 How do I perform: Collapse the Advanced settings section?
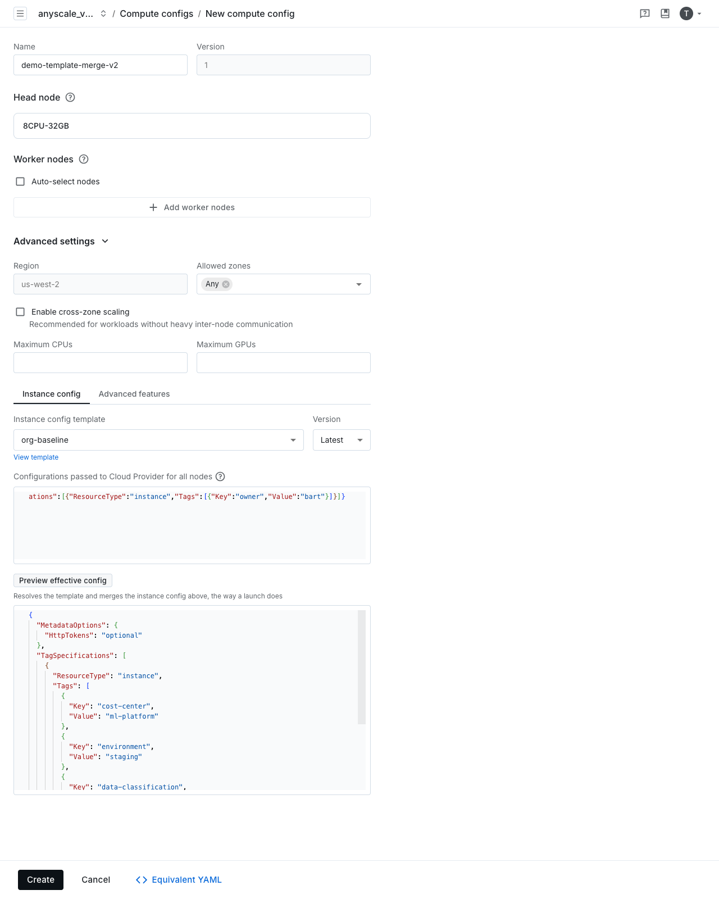click(x=105, y=241)
